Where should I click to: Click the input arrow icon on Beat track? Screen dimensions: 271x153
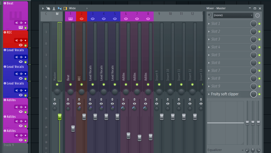(17, 23)
